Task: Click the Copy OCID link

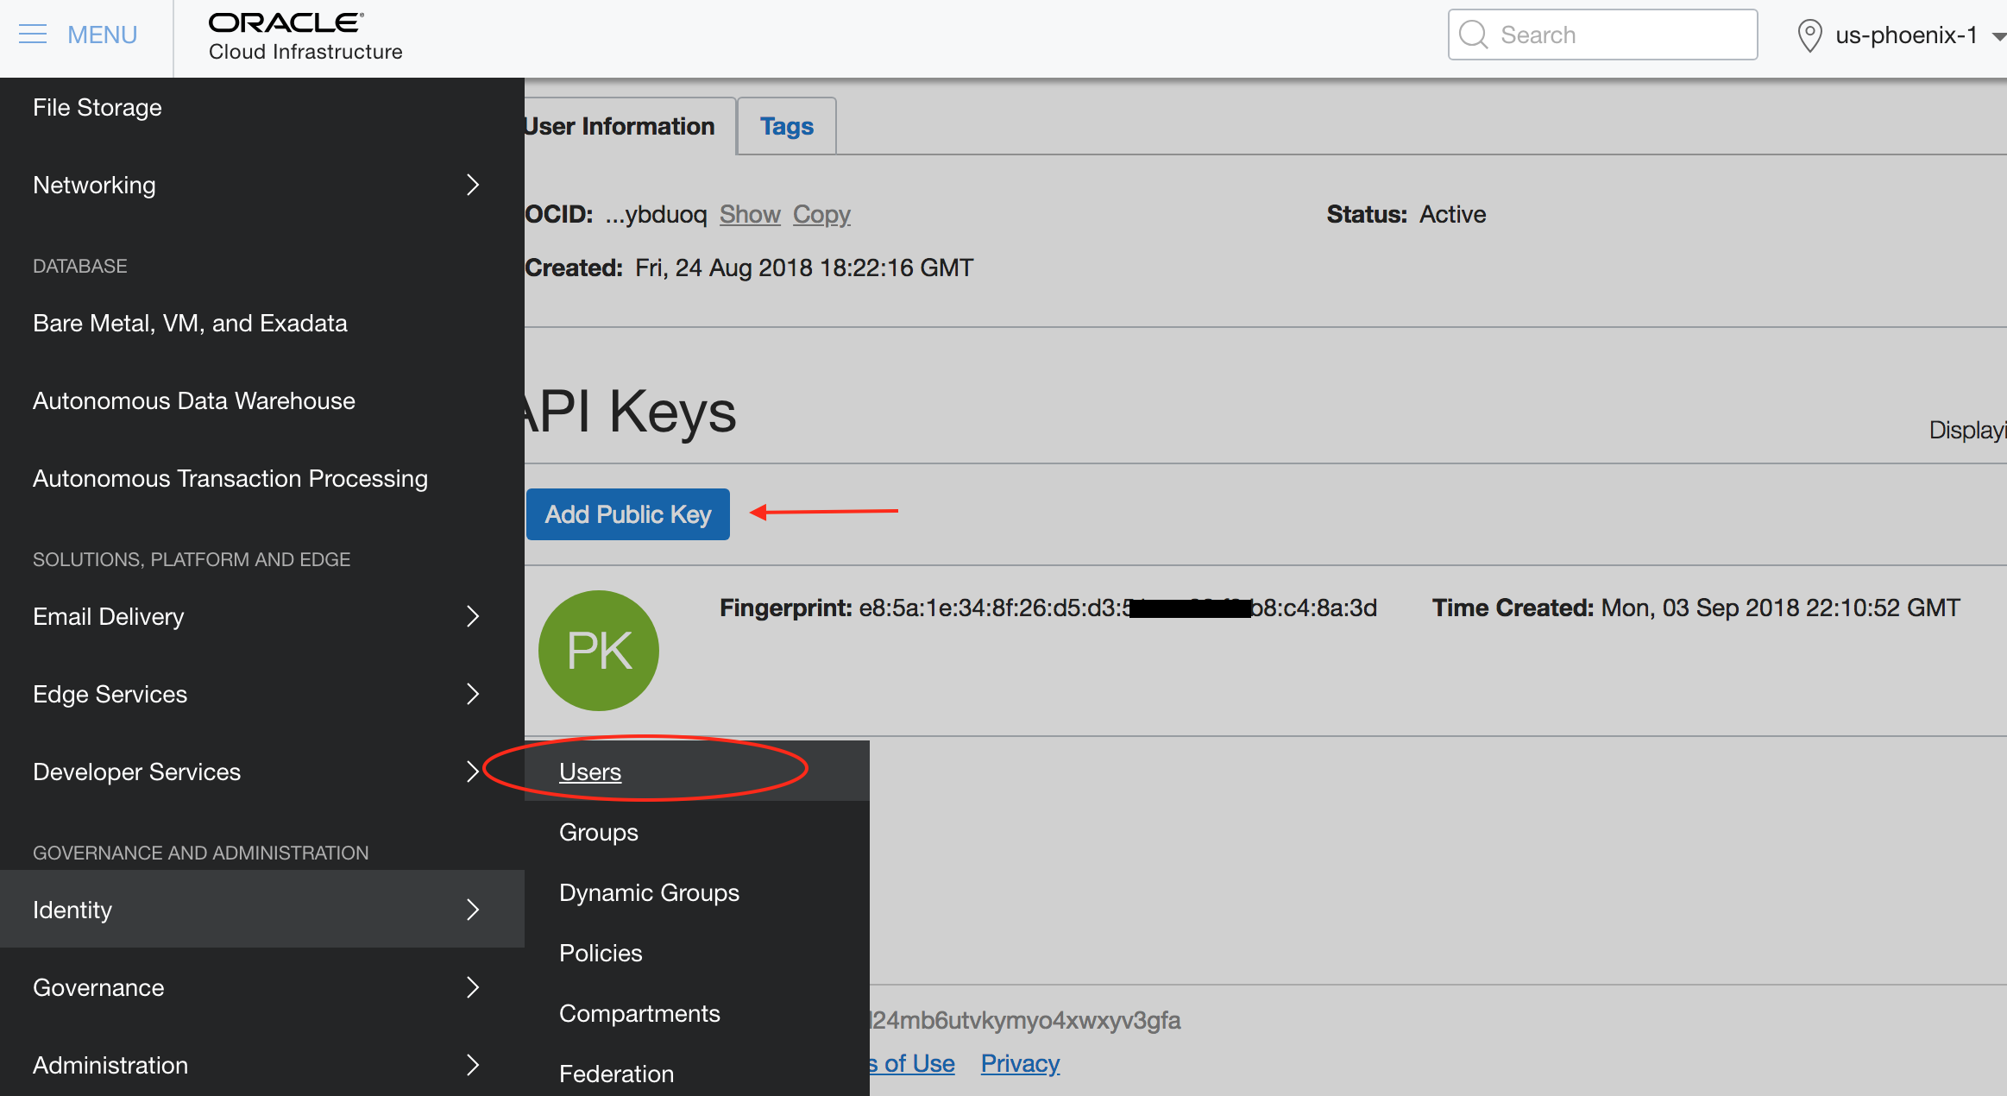Action: 821,214
